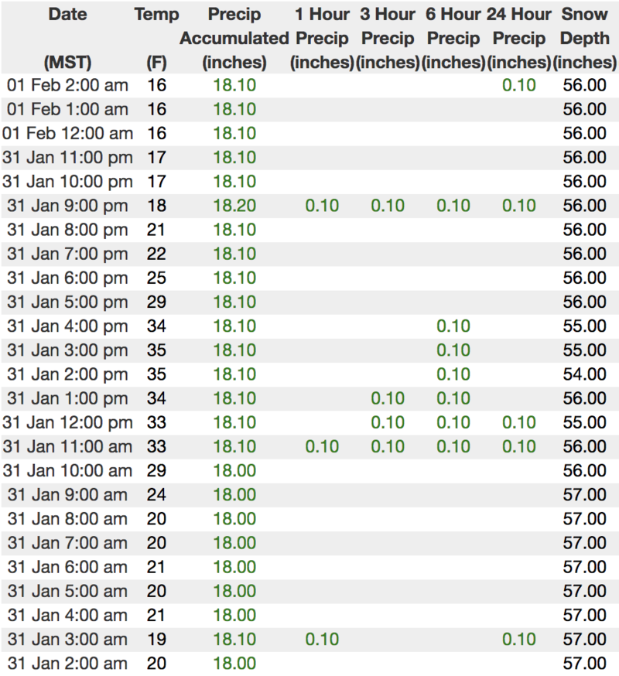Click the temperature 24 at 9:00 am
Screen dimensions: 619x676
pos(156,495)
